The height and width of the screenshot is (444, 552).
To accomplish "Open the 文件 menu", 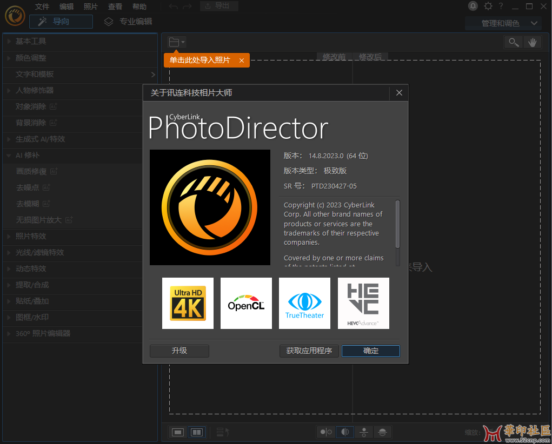I will (42, 6).
